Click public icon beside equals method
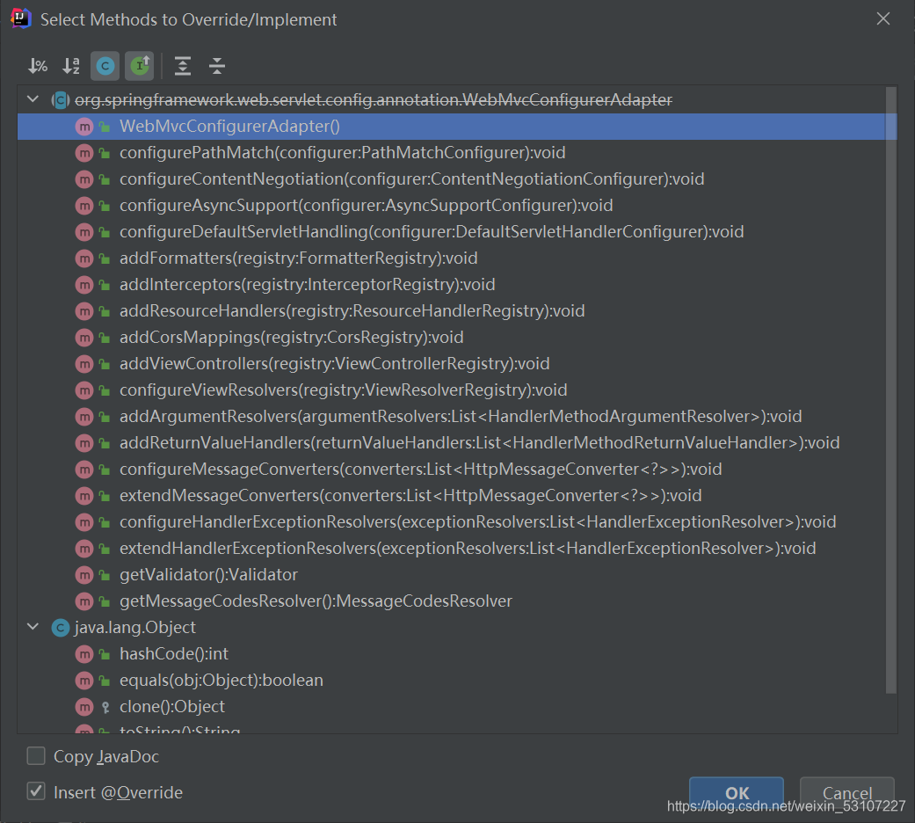The height and width of the screenshot is (823, 915). (105, 680)
